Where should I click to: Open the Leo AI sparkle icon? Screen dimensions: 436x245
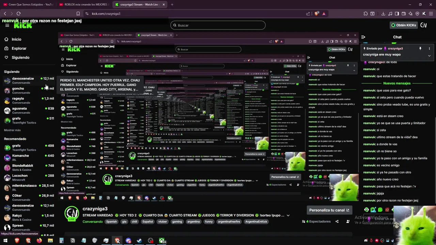click(x=410, y=14)
